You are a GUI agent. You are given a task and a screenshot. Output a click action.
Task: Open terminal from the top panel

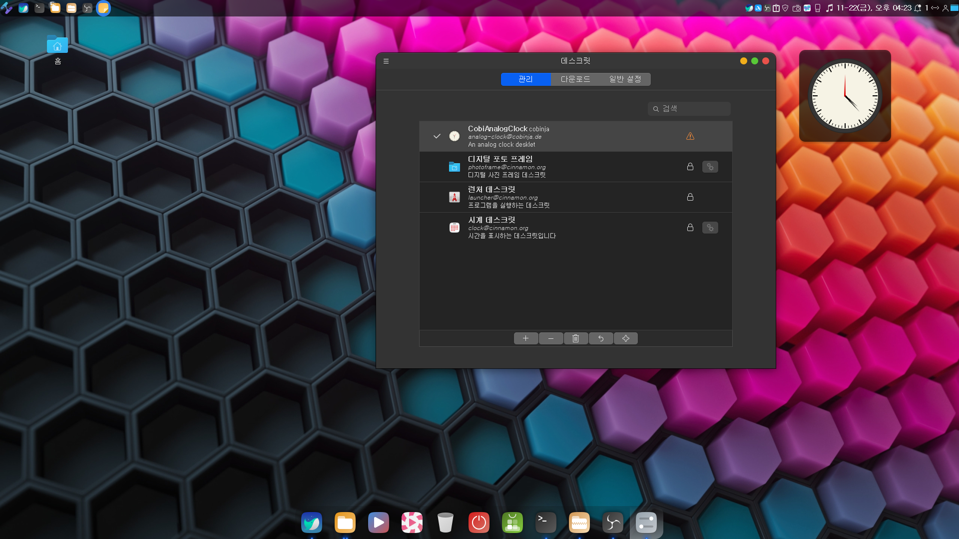pyautogui.click(x=39, y=8)
